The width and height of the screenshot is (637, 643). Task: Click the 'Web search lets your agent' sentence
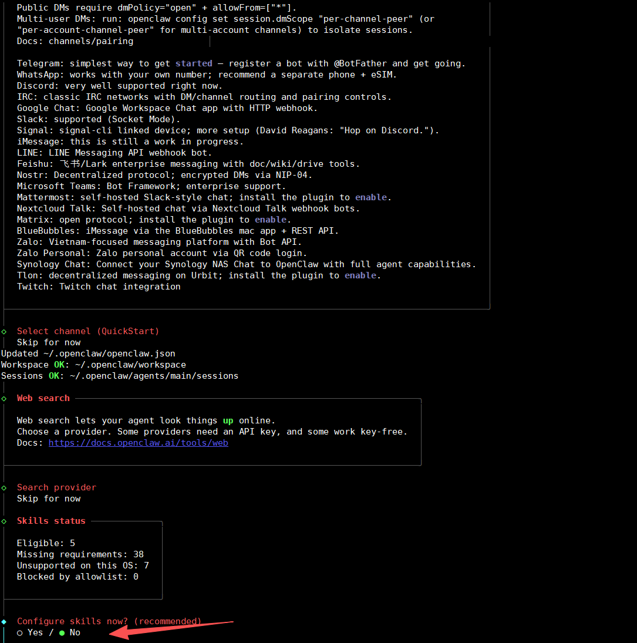(x=146, y=420)
